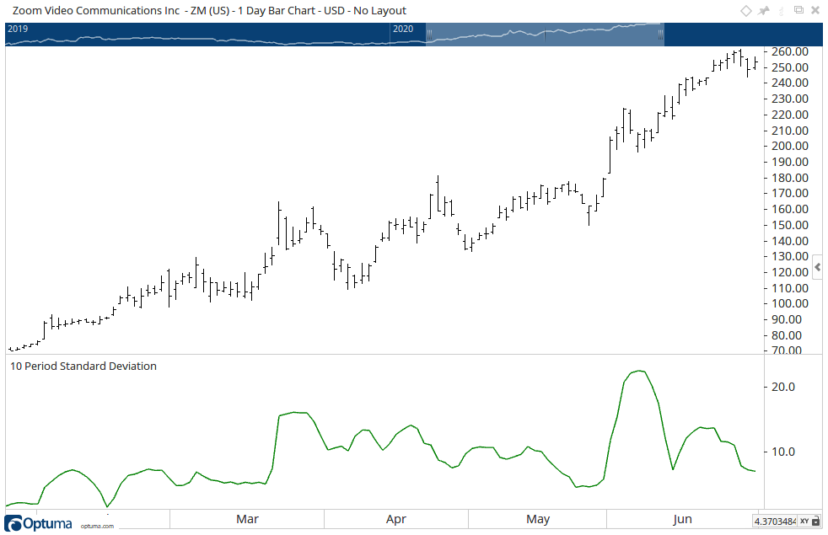Click the green standard deviation line peak in June
Image resolution: width=828 pixels, height=535 pixels.
[x=639, y=371]
